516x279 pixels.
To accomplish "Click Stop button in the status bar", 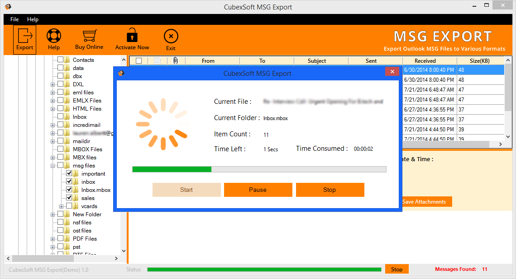I will tap(397, 269).
